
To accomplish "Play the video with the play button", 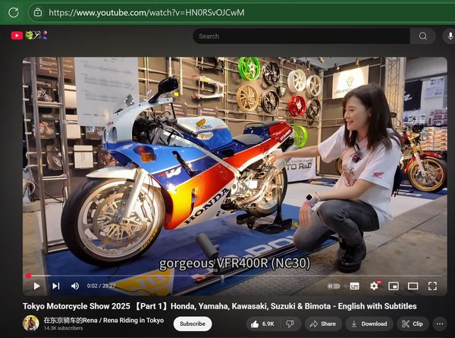I will coord(36,286).
